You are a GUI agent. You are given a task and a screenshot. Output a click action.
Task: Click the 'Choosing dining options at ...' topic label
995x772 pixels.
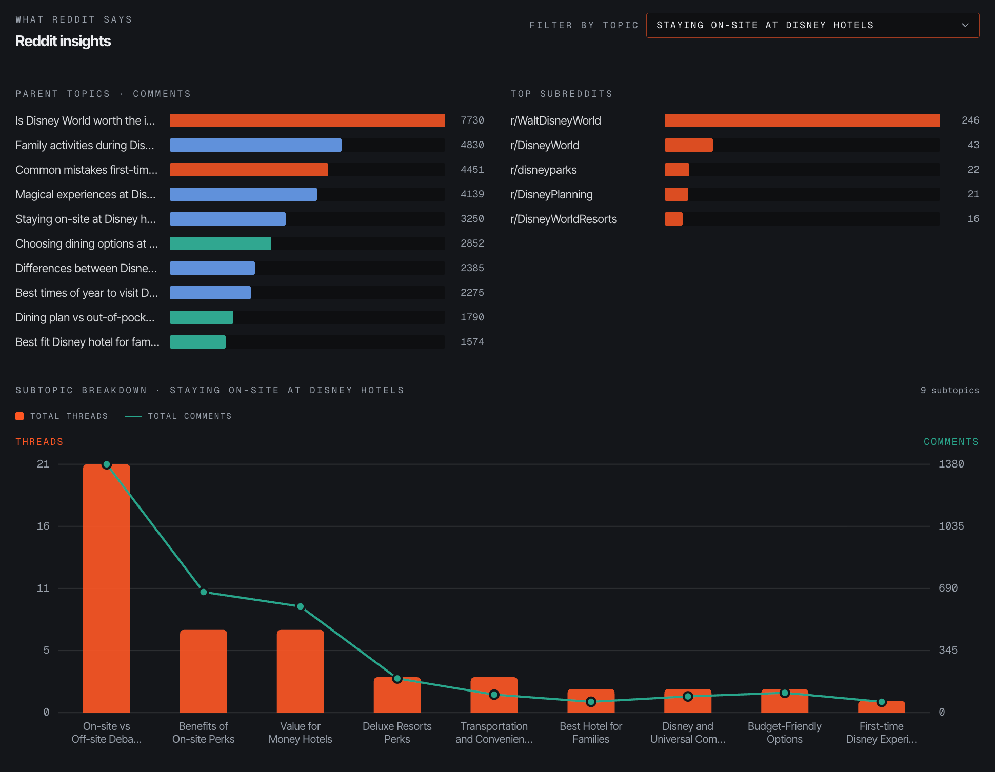point(87,243)
